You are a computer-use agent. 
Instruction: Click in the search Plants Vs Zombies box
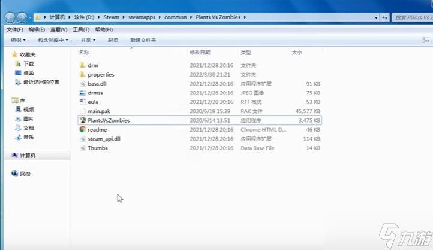tap(413, 17)
